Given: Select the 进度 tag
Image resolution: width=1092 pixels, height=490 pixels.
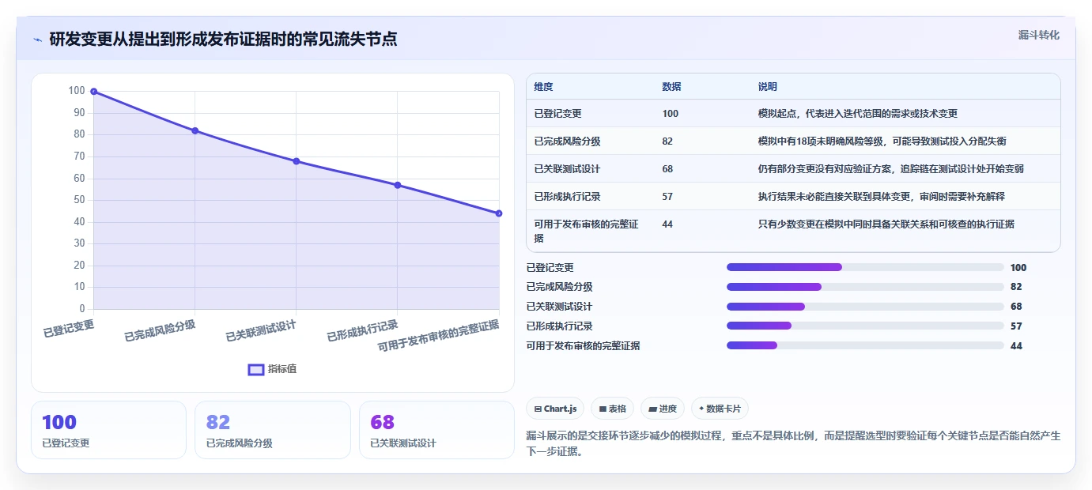Looking at the screenshot, I should pyautogui.click(x=663, y=409).
